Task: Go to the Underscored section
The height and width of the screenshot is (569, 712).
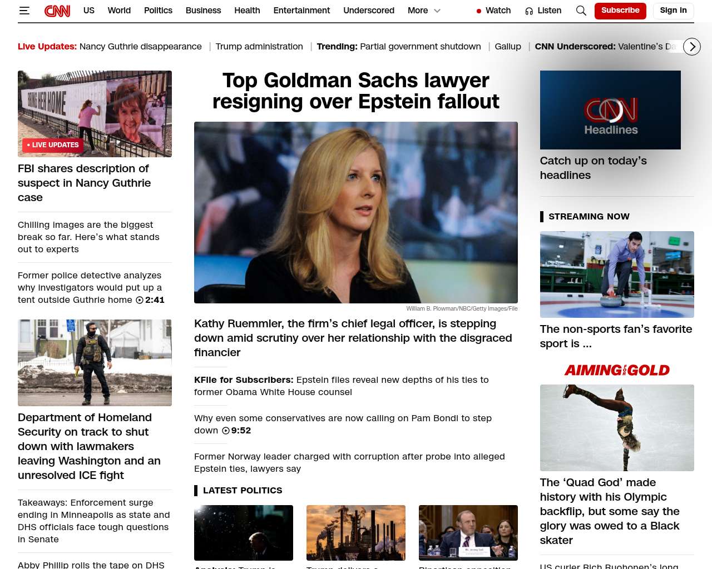Action: click(368, 11)
